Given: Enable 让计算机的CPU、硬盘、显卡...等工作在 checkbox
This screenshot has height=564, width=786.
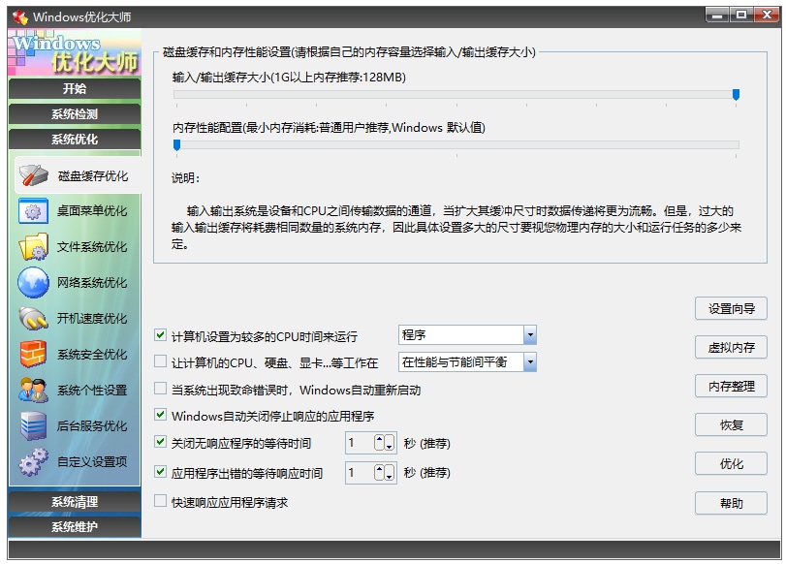Looking at the screenshot, I should click(161, 360).
